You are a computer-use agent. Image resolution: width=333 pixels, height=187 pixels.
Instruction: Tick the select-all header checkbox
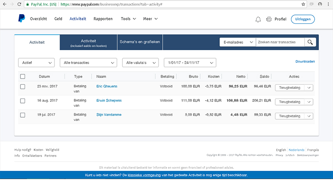pos(22,76)
